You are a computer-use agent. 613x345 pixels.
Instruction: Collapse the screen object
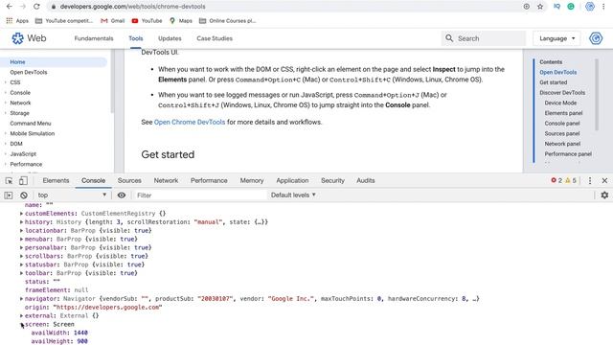(21, 324)
